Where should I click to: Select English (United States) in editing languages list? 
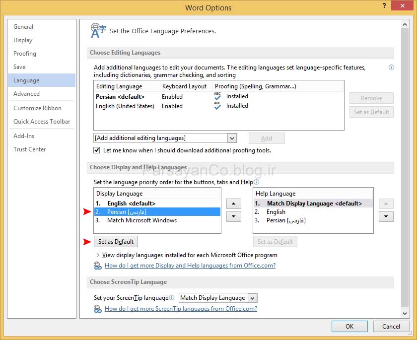click(x=125, y=106)
